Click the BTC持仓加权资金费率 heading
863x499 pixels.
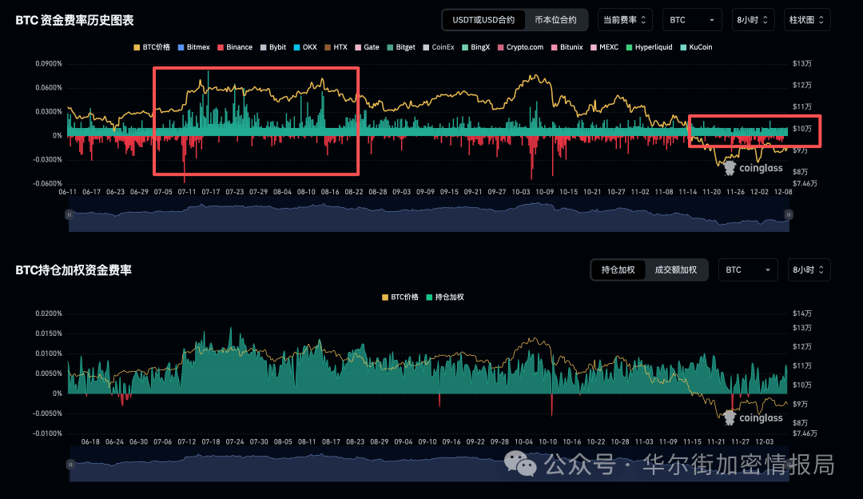tap(74, 270)
